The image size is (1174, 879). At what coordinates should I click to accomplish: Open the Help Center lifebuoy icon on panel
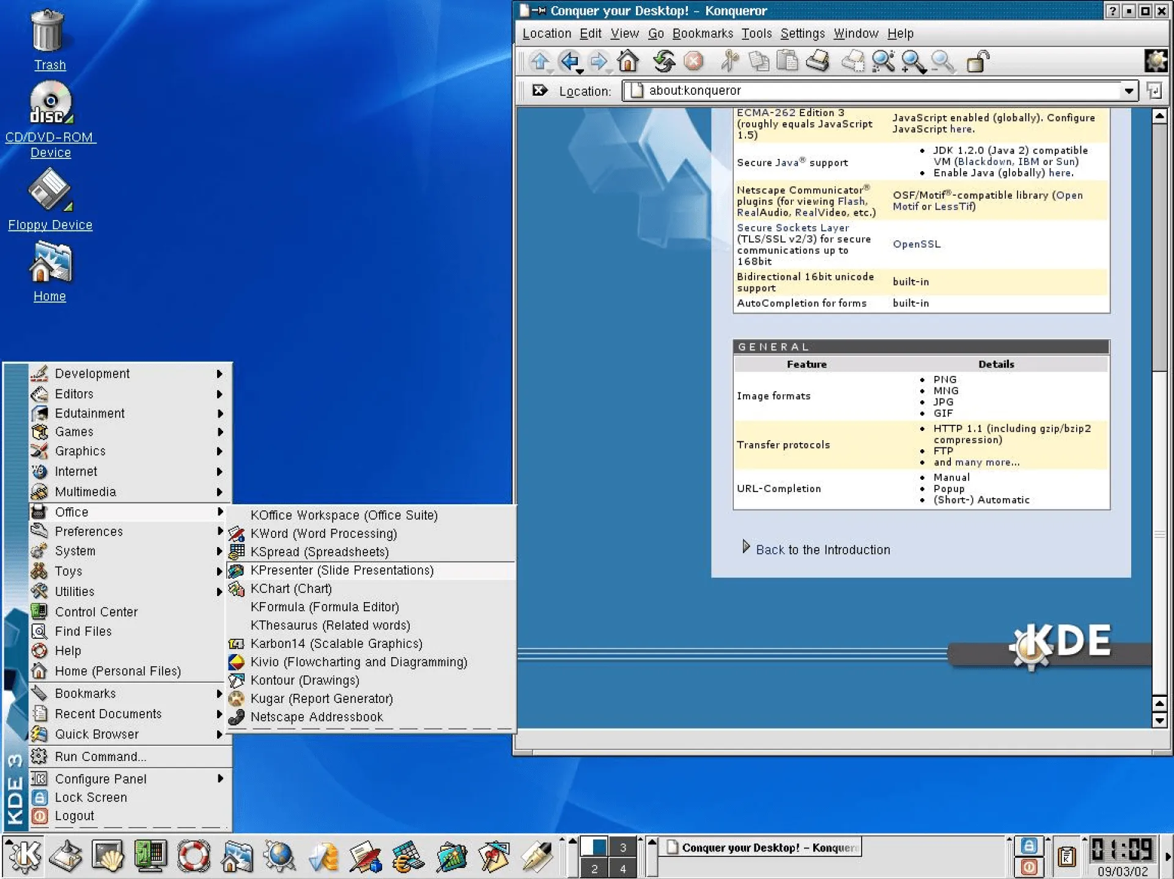pyautogui.click(x=192, y=856)
